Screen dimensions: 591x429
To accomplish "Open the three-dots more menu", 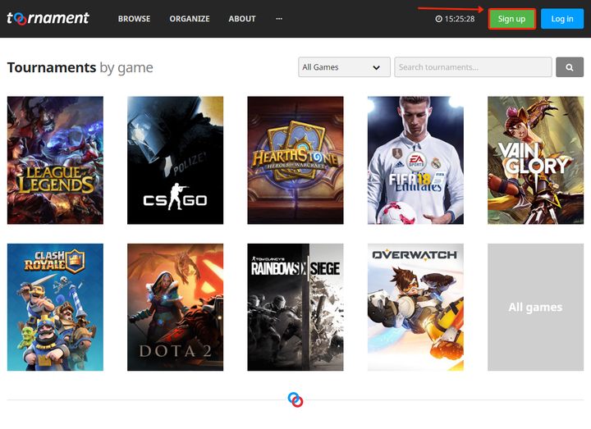I will click(x=279, y=19).
